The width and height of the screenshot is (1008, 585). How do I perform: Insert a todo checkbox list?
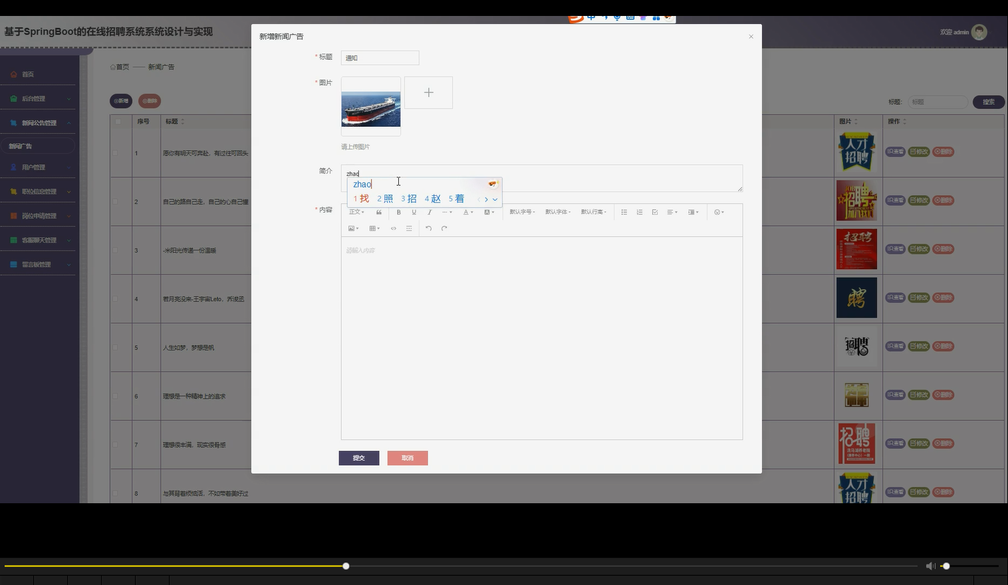pos(655,212)
